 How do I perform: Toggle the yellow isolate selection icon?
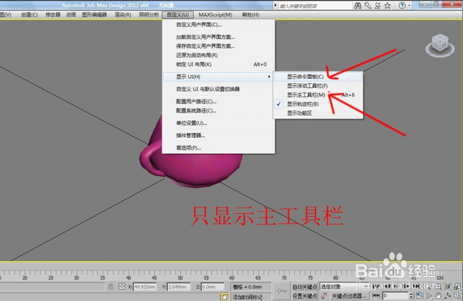(x=225, y=297)
